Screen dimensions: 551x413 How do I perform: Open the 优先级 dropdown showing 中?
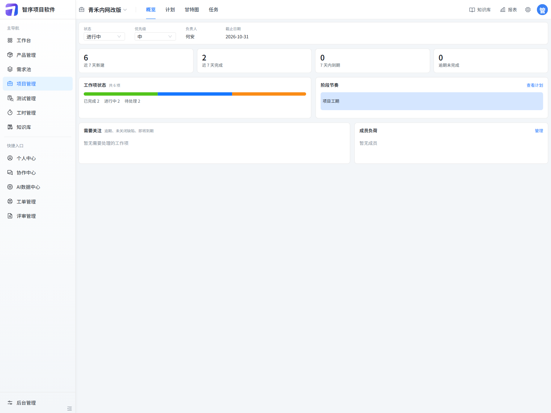(x=155, y=37)
